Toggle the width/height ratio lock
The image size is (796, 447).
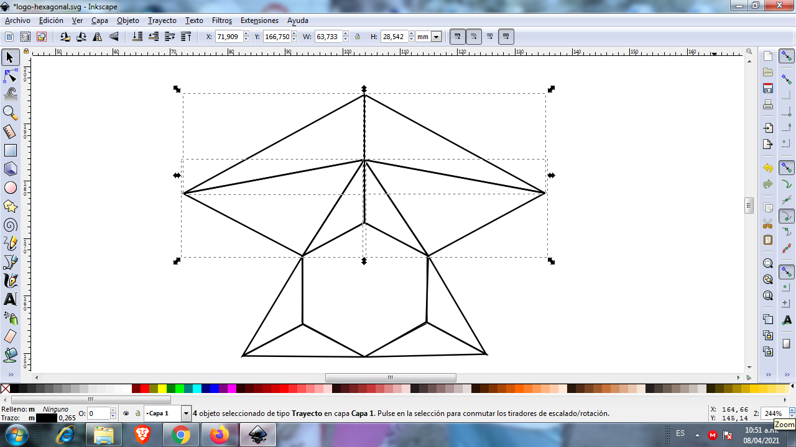click(358, 37)
